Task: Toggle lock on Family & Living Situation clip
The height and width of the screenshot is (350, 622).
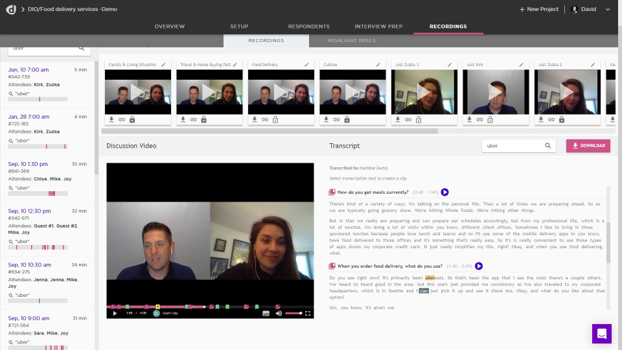Action: pyautogui.click(x=132, y=119)
